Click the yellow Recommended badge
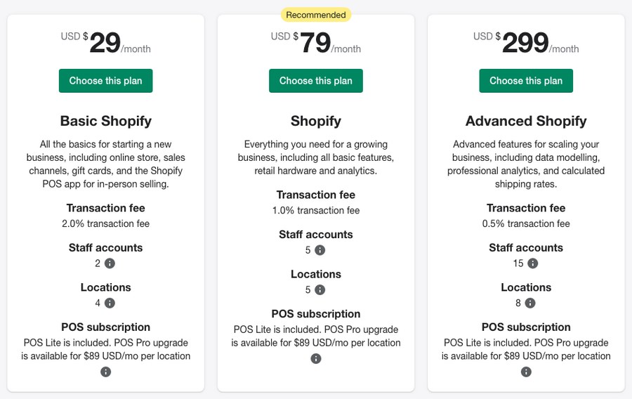 tap(316, 15)
